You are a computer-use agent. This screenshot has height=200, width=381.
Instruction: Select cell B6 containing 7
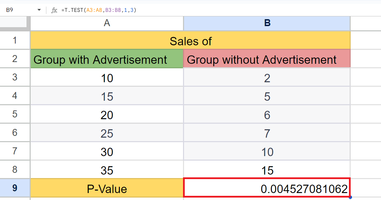point(267,132)
